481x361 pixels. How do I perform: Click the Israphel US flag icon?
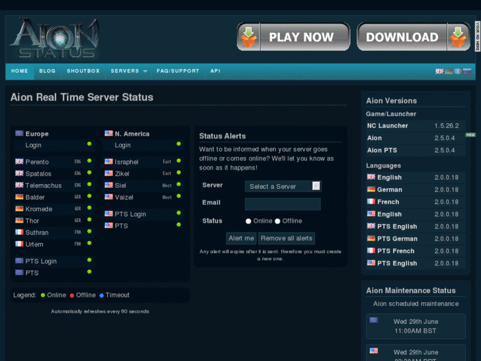point(109,162)
